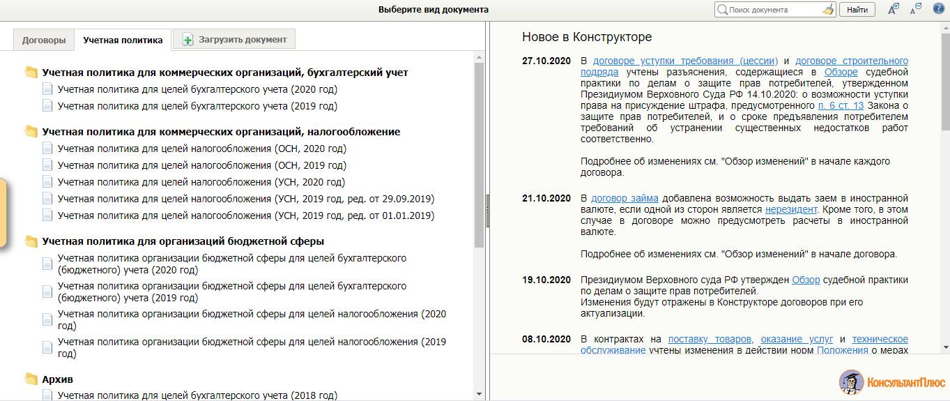This screenshot has height=401, width=950.
Task: Select the Учетная политика tab
Action: [x=123, y=40]
